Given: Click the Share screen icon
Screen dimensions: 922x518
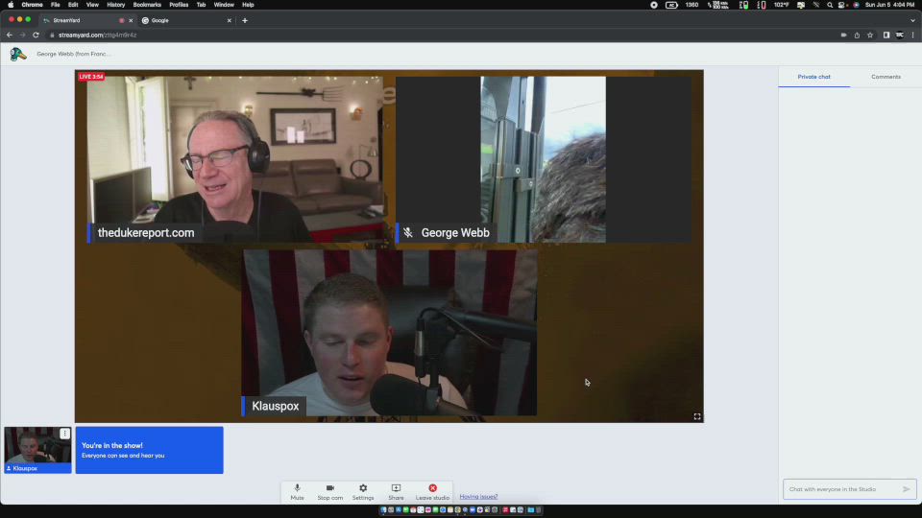Looking at the screenshot, I should (x=396, y=489).
